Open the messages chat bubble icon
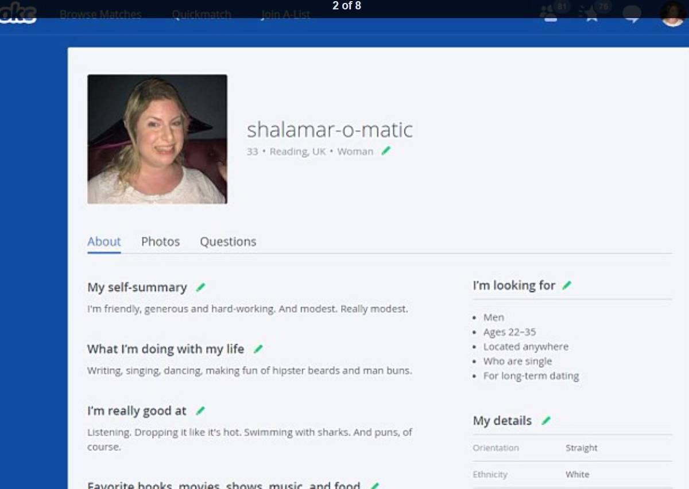Viewport: 689px width, 489px height. point(632,14)
